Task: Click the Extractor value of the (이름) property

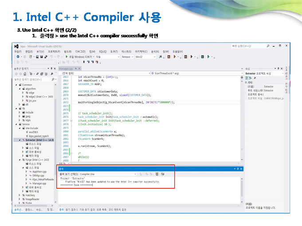Action: click(269, 86)
